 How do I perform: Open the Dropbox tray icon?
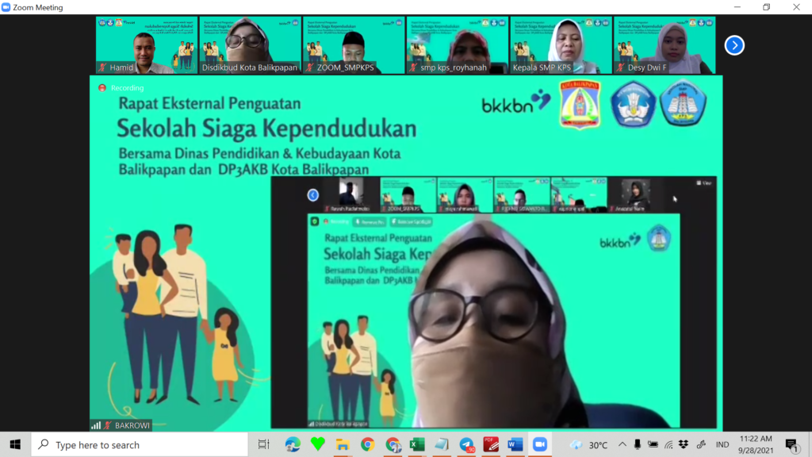point(684,444)
